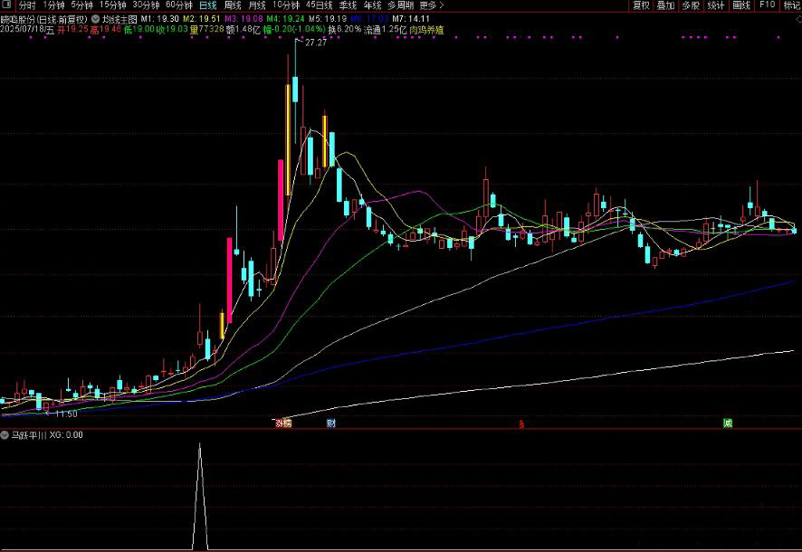Click the green 减 marker icon
802x552 pixels.
pos(728,423)
